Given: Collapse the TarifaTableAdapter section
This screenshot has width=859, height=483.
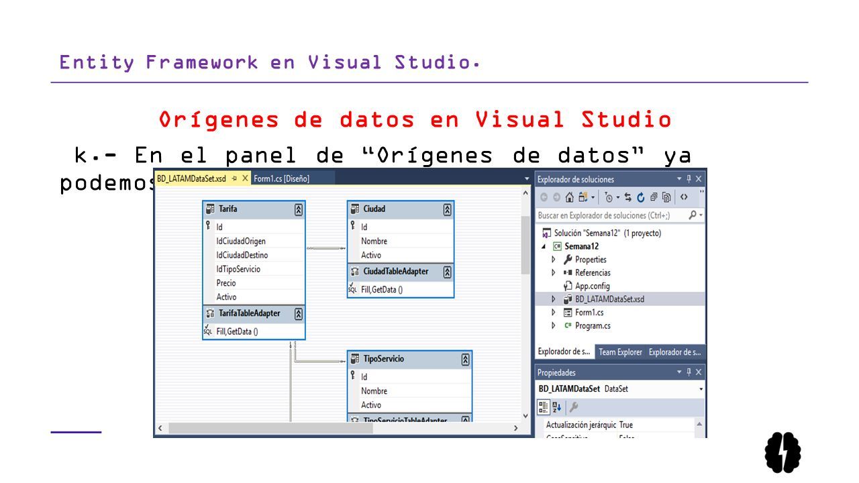Looking at the screenshot, I should (x=299, y=314).
